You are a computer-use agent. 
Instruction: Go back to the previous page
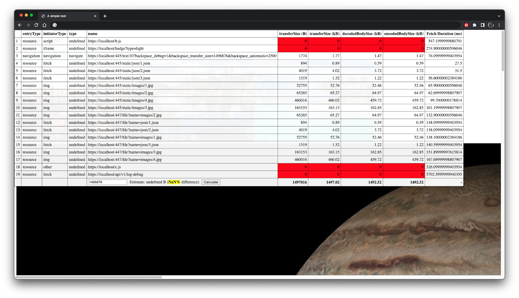20,25
